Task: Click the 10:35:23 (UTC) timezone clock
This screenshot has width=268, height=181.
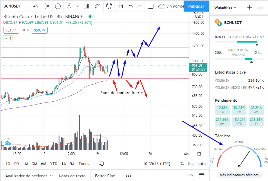Action: coord(157,164)
